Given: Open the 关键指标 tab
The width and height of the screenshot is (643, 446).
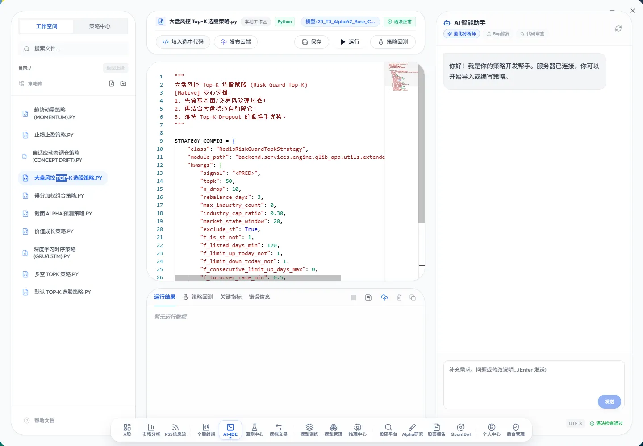Looking at the screenshot, I should (x=231, y=297).
